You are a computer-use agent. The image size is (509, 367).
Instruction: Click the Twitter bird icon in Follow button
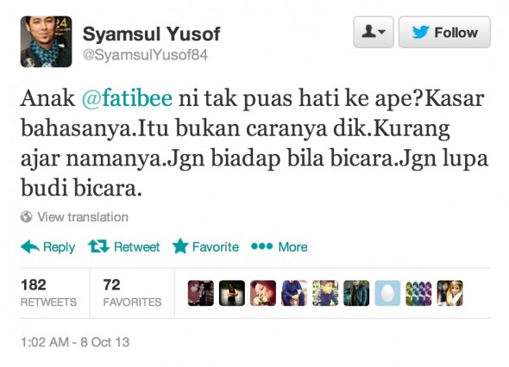point(420,33)
